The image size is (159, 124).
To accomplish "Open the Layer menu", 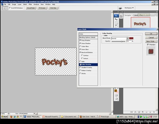I will coord(19,4).
